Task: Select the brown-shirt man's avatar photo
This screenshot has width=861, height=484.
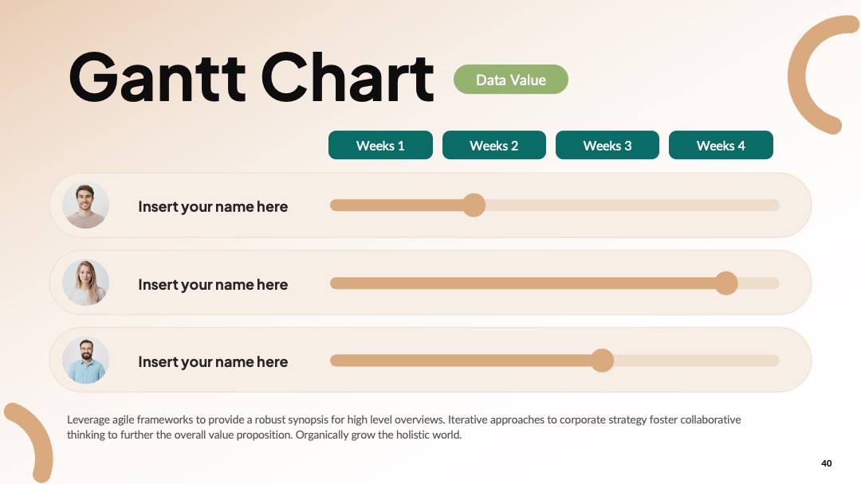Action: pyautogui.click(x=85, y=205)
